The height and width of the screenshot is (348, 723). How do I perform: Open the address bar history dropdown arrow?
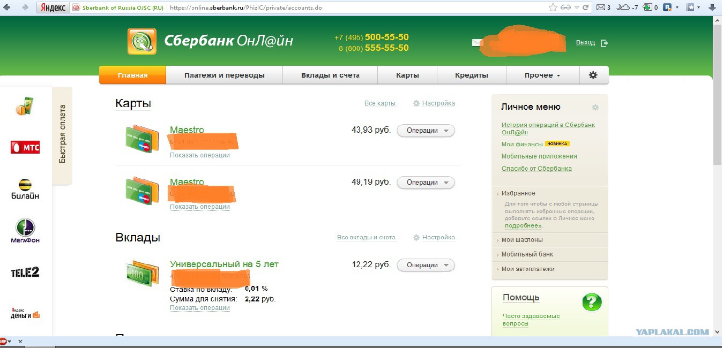click(x=577, y=7)
